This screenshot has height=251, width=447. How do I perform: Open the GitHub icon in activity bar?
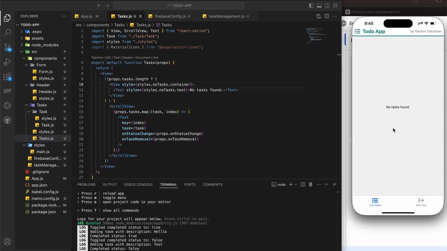(7, 120)
